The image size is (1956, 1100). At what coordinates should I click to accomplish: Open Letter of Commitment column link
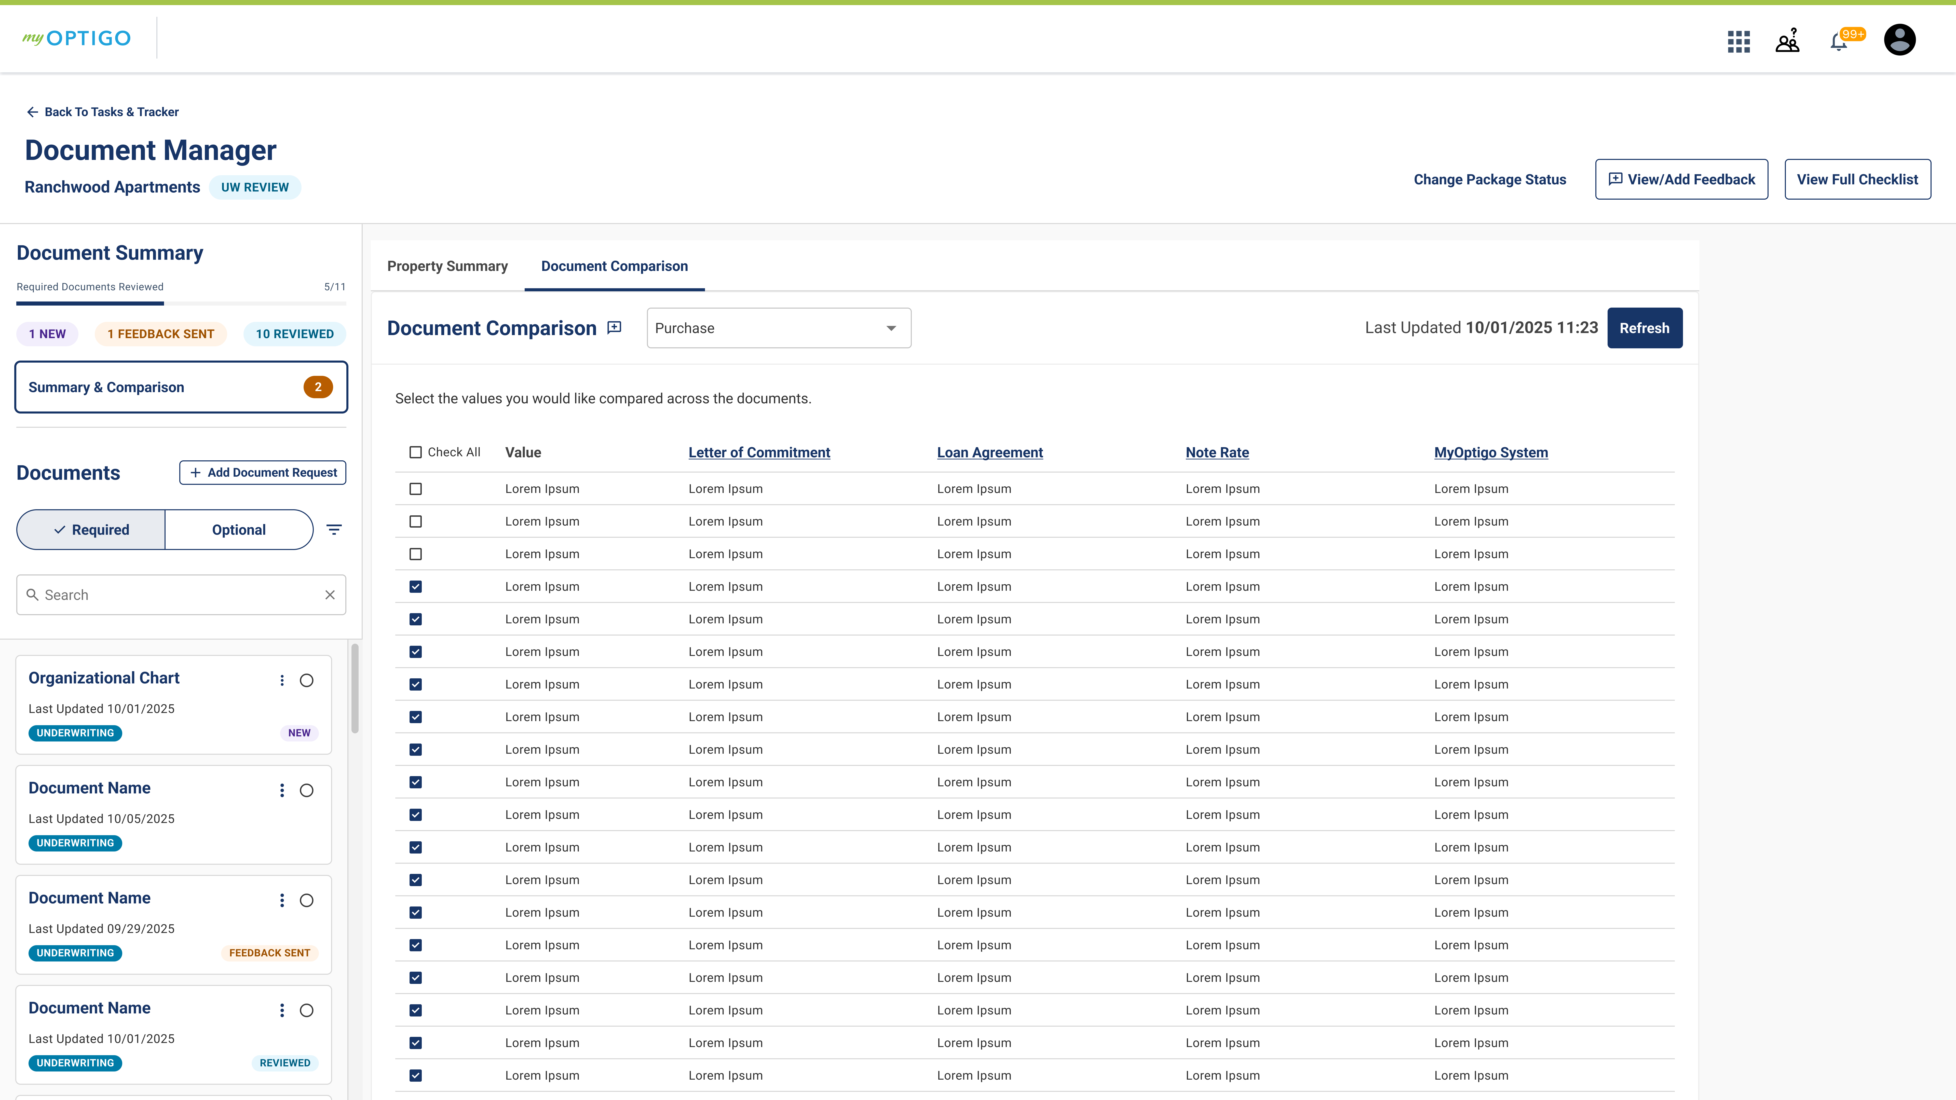(759, 452)
